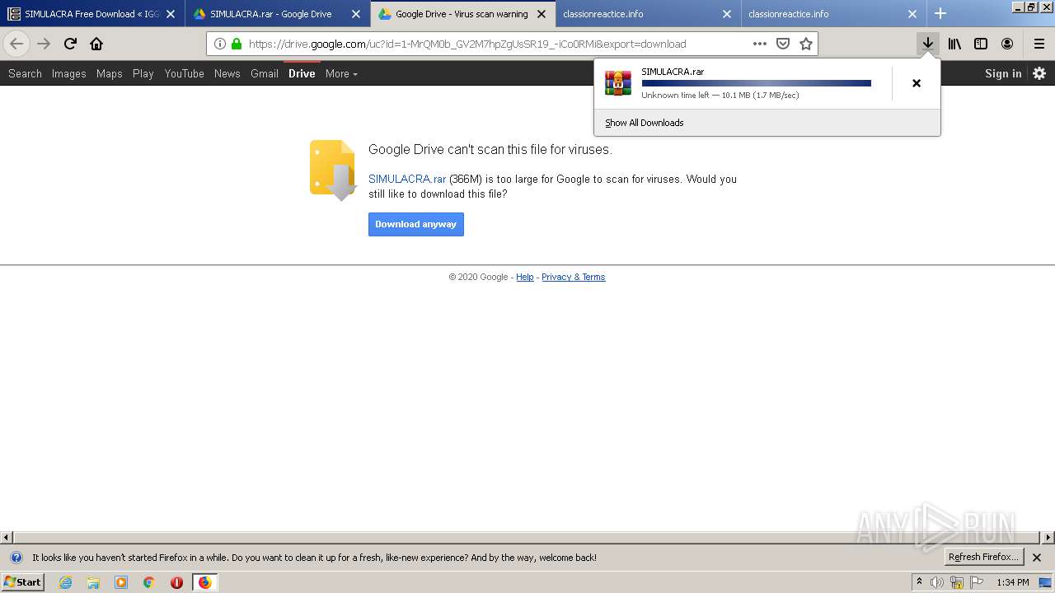Click the WinRAR file icon in downloads panel
The height and width of the screenshot is (593, 1055).
coord(618,83)
